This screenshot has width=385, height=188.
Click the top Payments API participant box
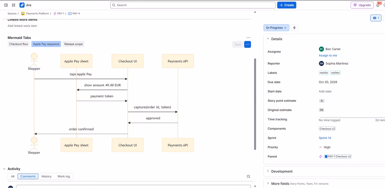click(178, 61)
